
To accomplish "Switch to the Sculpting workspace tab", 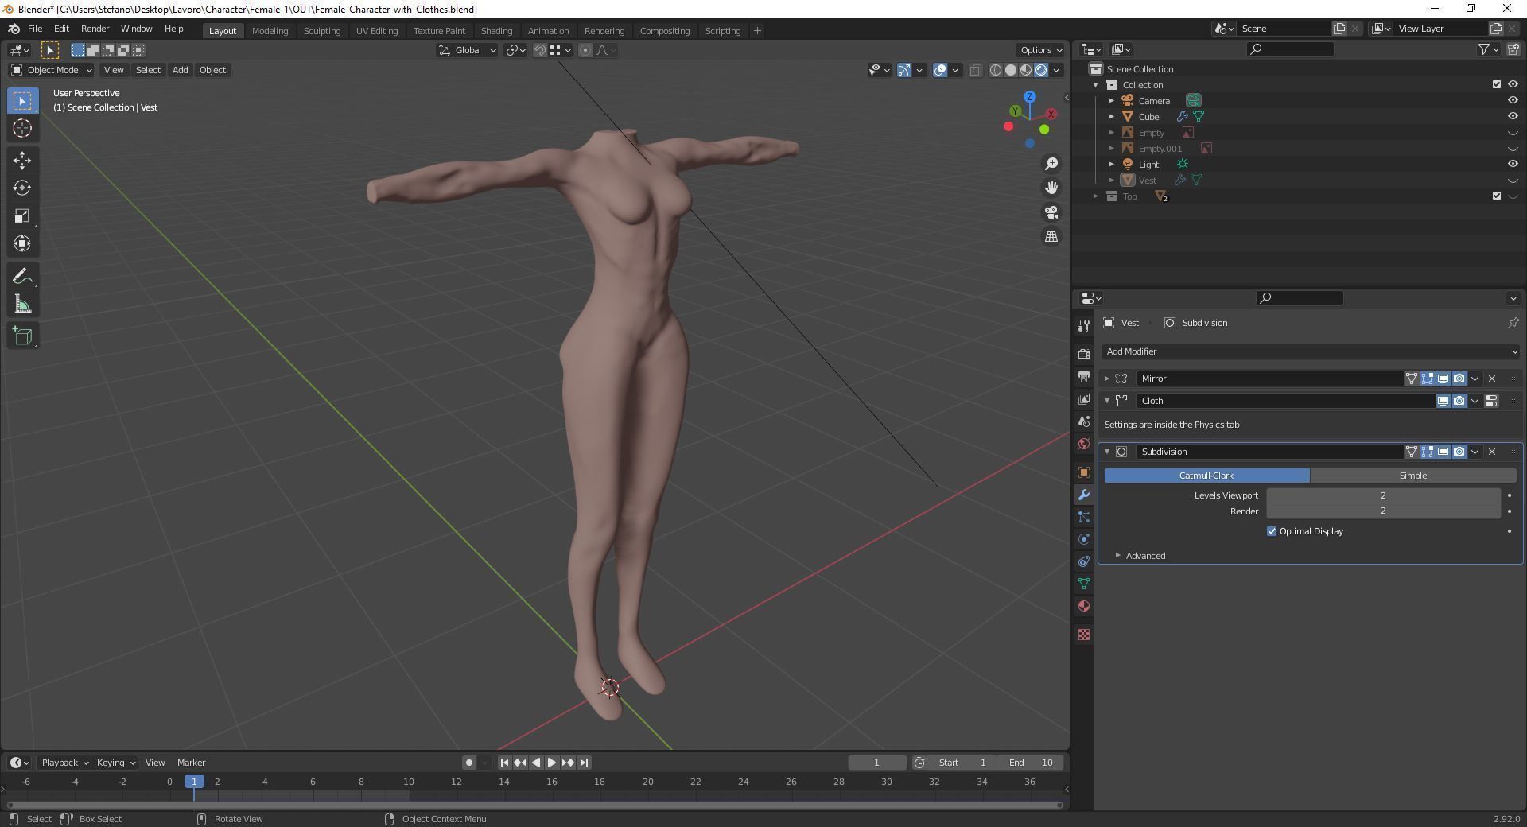I will point(321,31).
